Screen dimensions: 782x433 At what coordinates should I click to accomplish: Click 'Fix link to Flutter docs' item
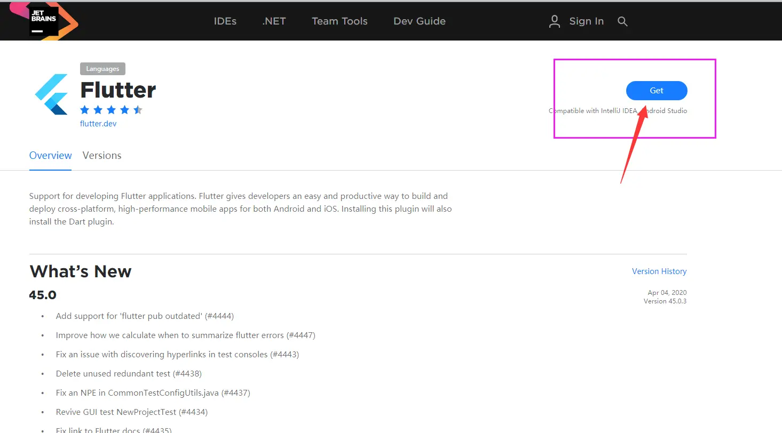(114, 430)
